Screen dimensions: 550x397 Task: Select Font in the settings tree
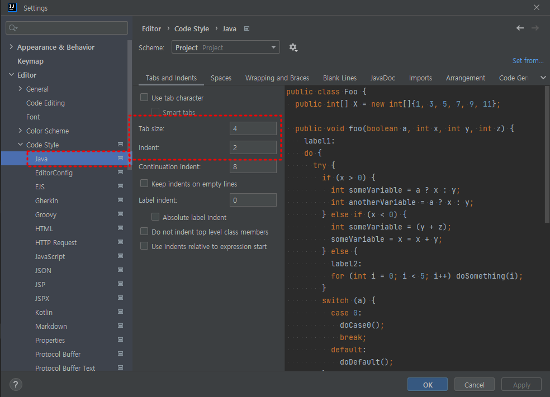[33, 117]
